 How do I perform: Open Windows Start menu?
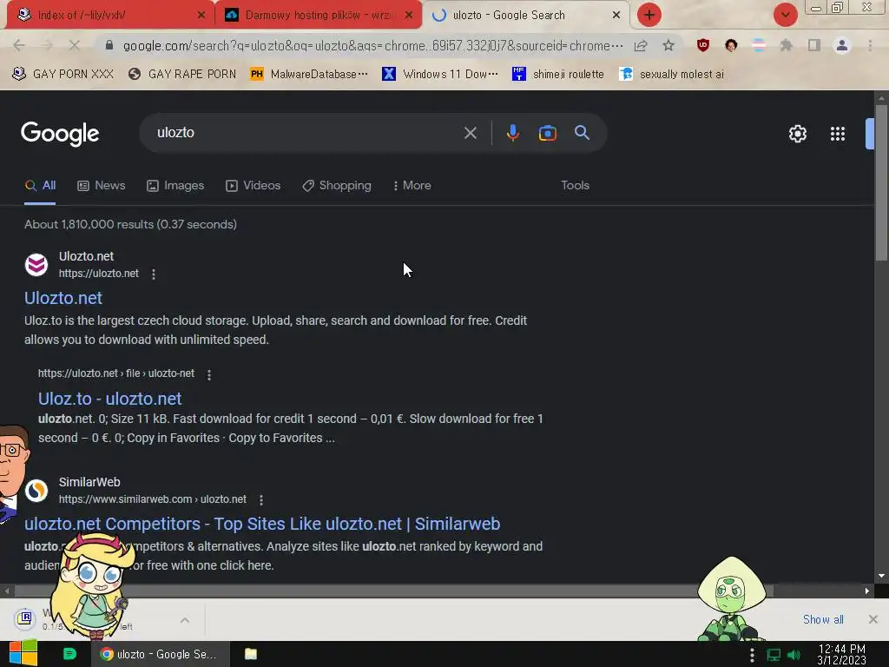tap(23, 653)
